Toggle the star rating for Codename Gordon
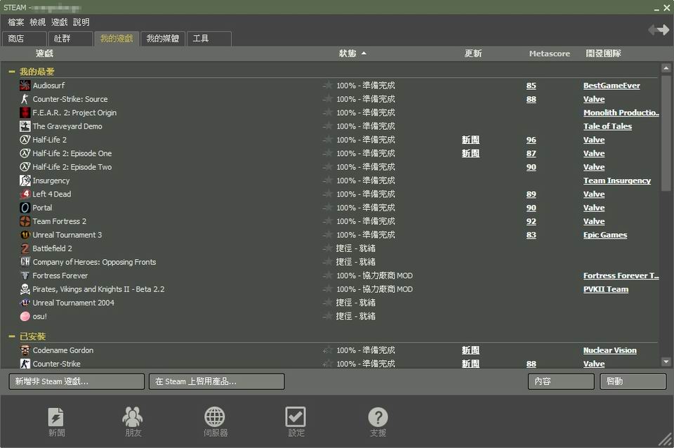This screenshot has height=448, width=674. click(x=327, y=350)
